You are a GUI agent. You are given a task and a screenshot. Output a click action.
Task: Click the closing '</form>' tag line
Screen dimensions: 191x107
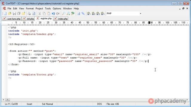14,64
